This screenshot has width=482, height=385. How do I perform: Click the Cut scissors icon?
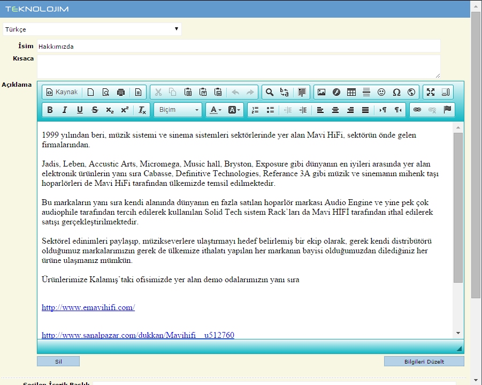158,92
